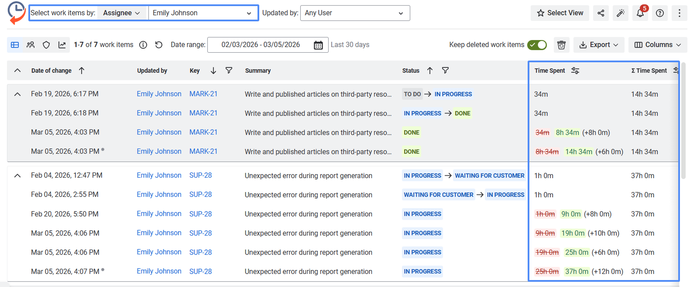Switch to table list view icon

[15, 45]
